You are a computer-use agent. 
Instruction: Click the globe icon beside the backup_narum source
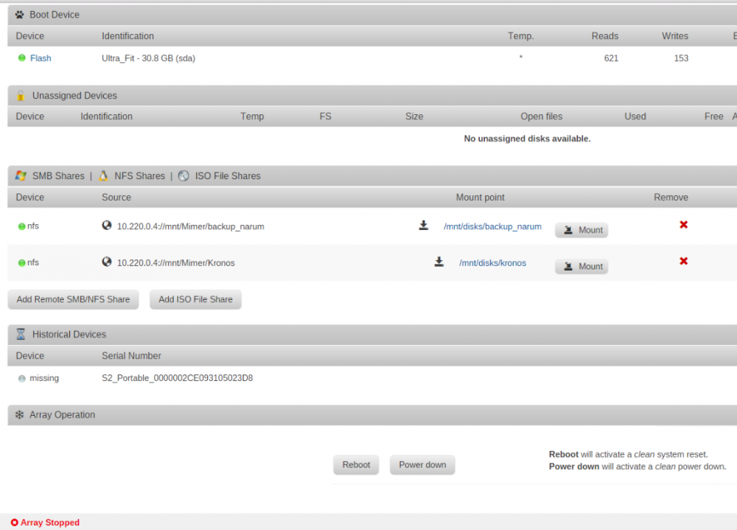[x=107, y=226]
